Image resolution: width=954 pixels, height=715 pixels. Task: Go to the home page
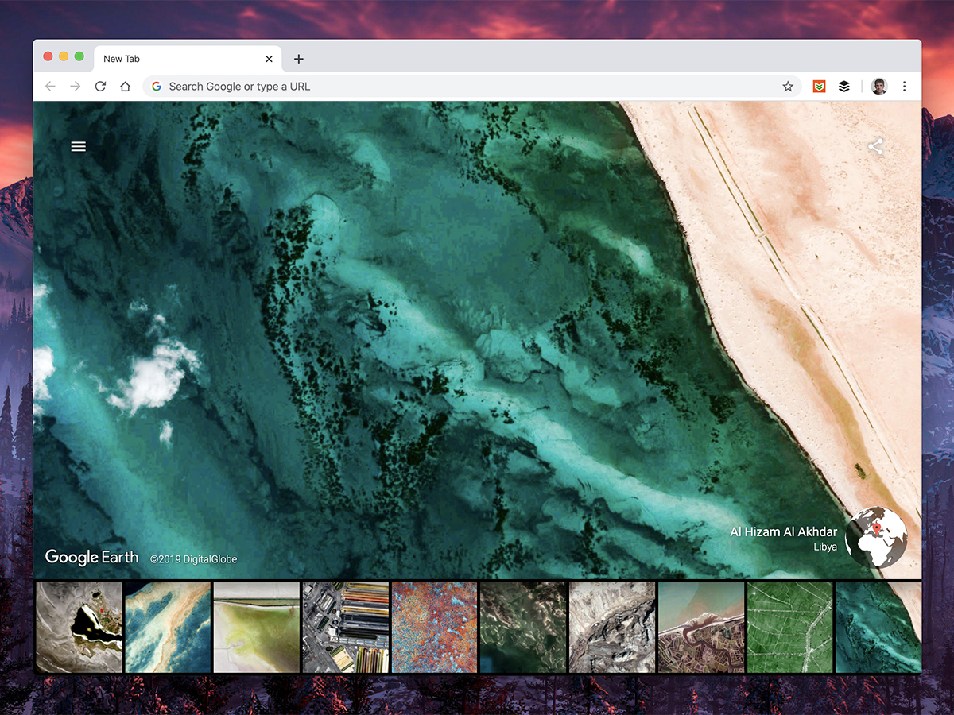point(125,87)
